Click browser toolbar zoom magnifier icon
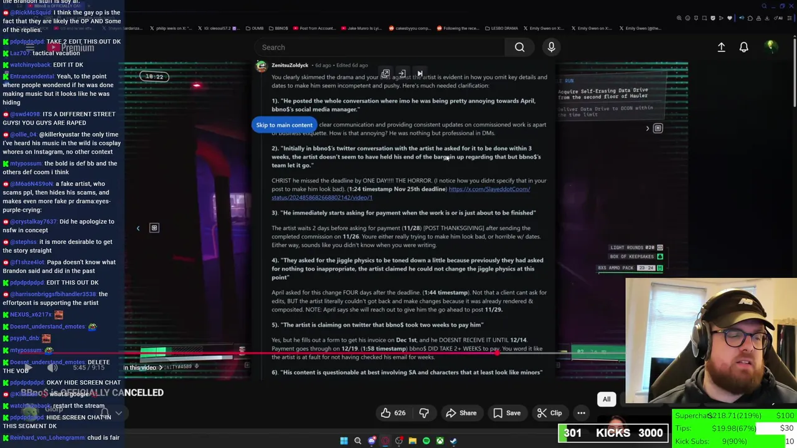Screen dimensions: 797x448 [679, 18]
